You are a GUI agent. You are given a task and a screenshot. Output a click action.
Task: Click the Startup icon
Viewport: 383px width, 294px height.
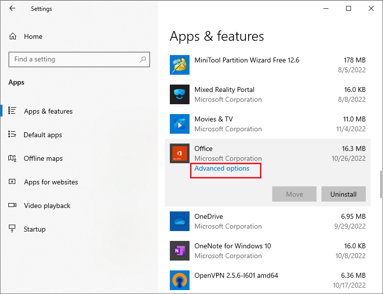[x=12, y=229]
